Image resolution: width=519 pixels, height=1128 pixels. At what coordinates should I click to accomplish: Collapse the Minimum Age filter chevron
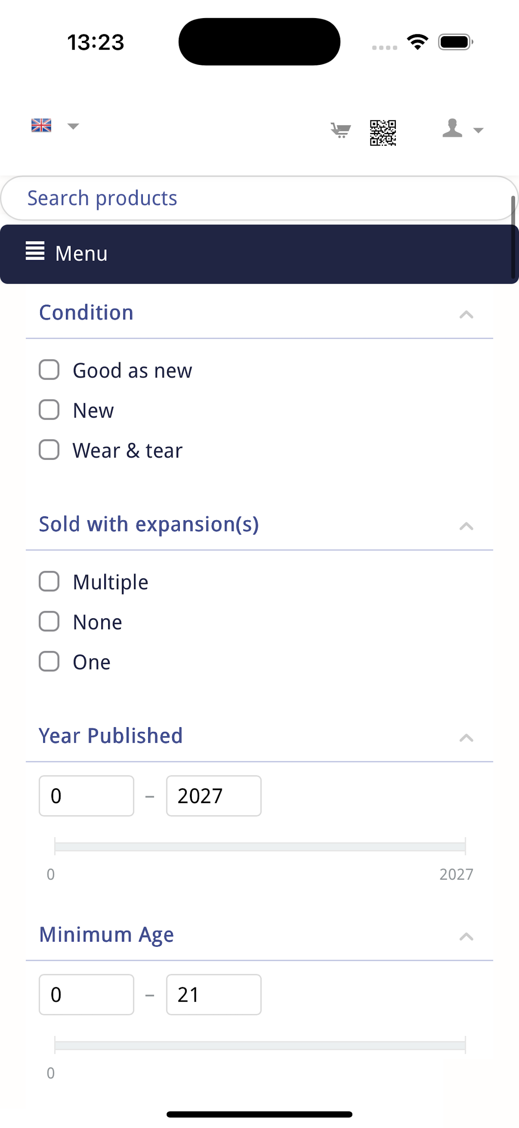[x=466, y=936]
